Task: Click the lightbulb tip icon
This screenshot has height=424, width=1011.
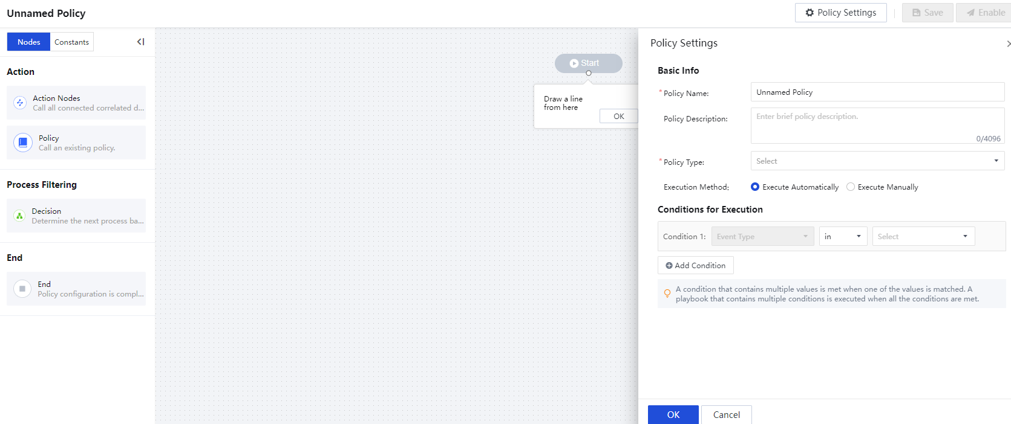Action: pyautogui.click(x=667, y=294)
